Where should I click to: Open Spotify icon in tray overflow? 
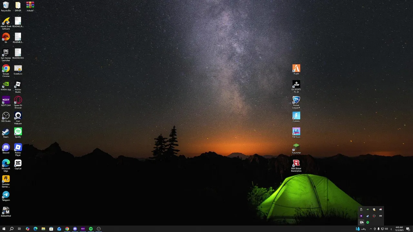pos(368,222)
